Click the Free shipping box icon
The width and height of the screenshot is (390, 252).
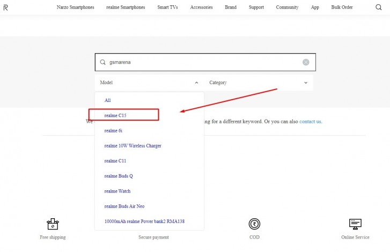53,224
